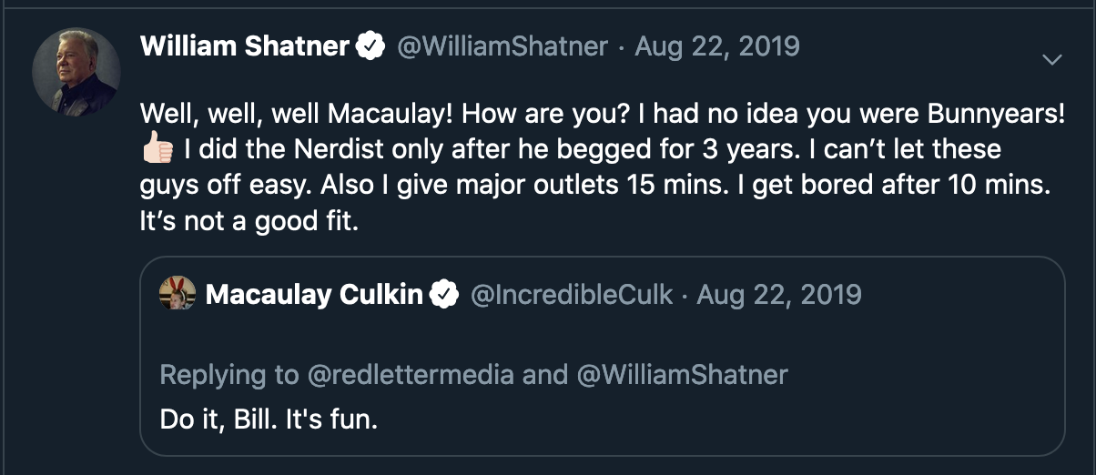Expand the tweet options chevron menu
1096x475 pixels.
point(1052,60)
